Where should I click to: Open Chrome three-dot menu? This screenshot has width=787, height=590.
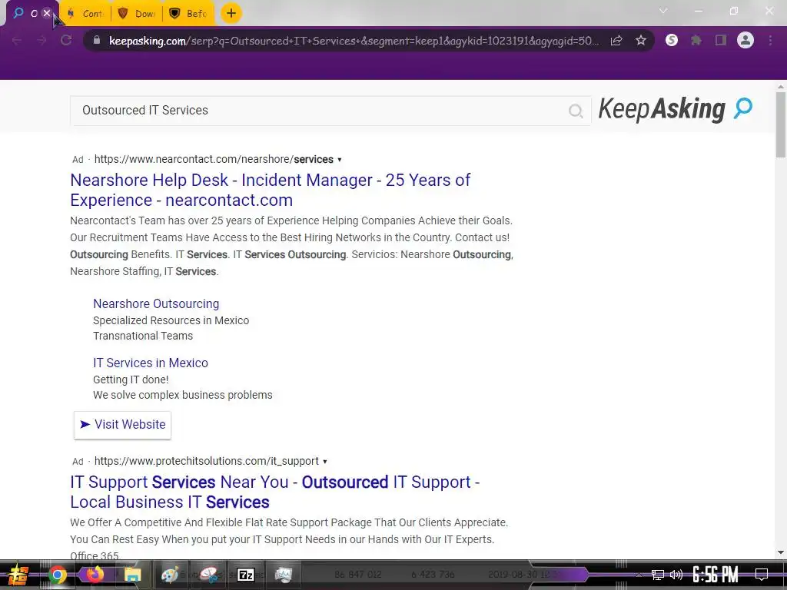coord(770,41)
